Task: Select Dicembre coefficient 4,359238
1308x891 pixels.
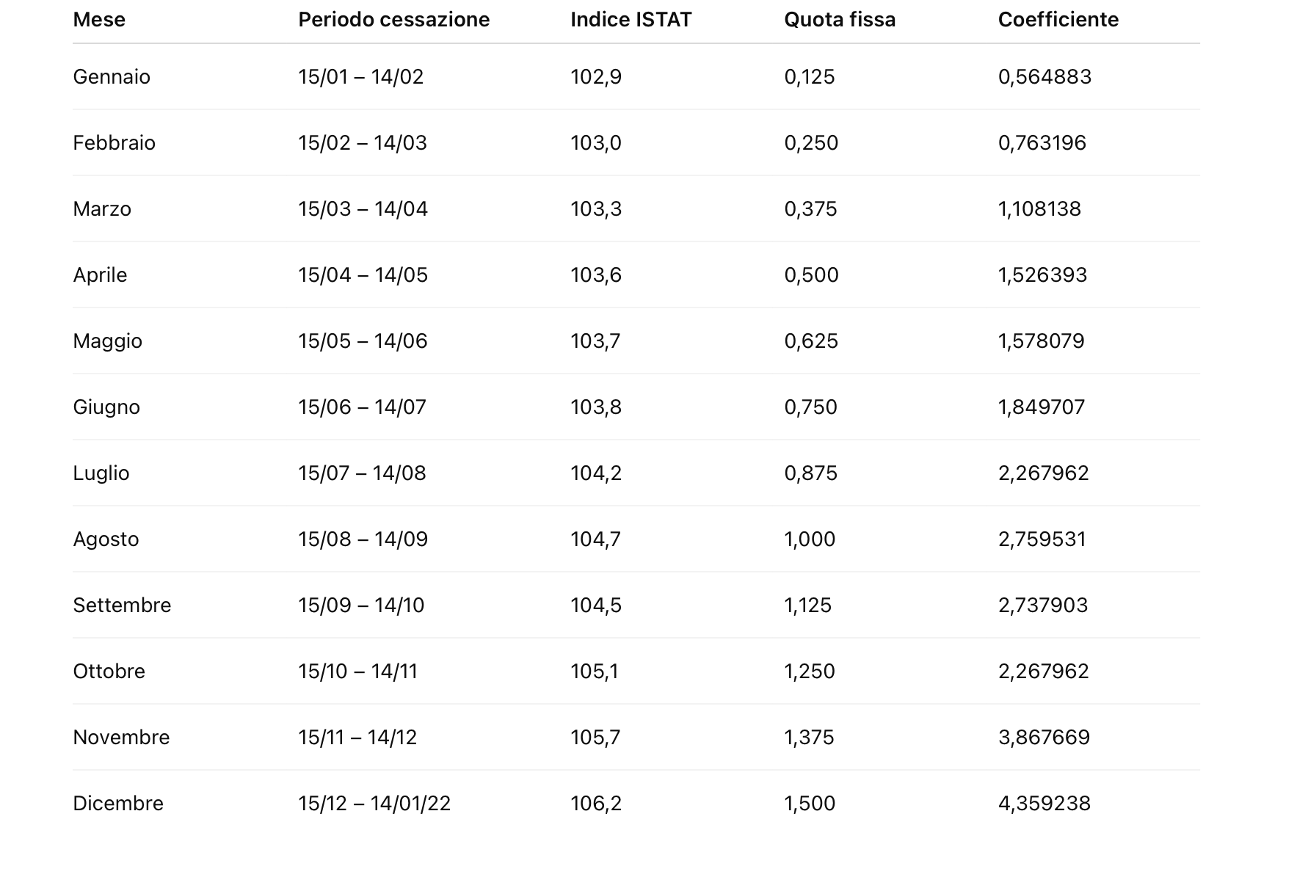Action: (1044, 804)
